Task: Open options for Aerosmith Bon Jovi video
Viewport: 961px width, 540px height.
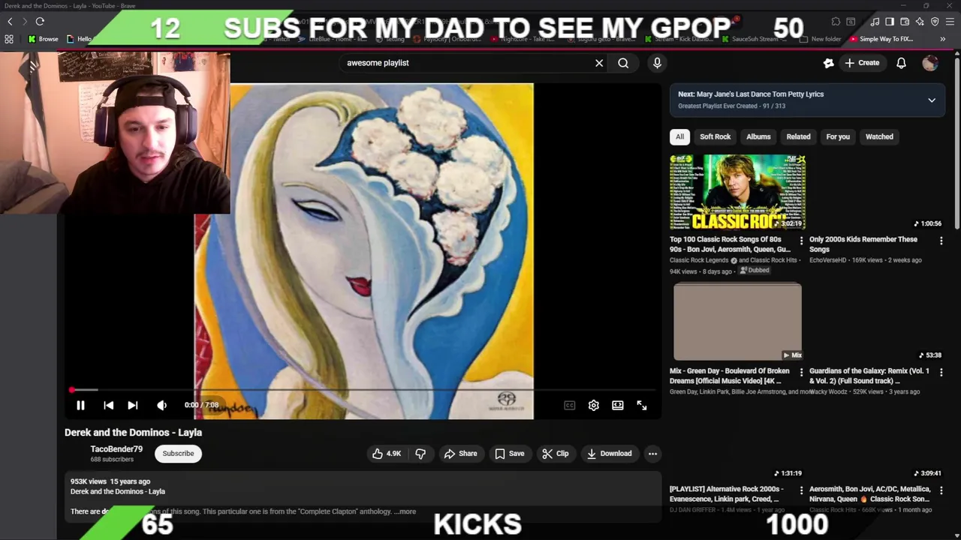Action: pos(941,490)
